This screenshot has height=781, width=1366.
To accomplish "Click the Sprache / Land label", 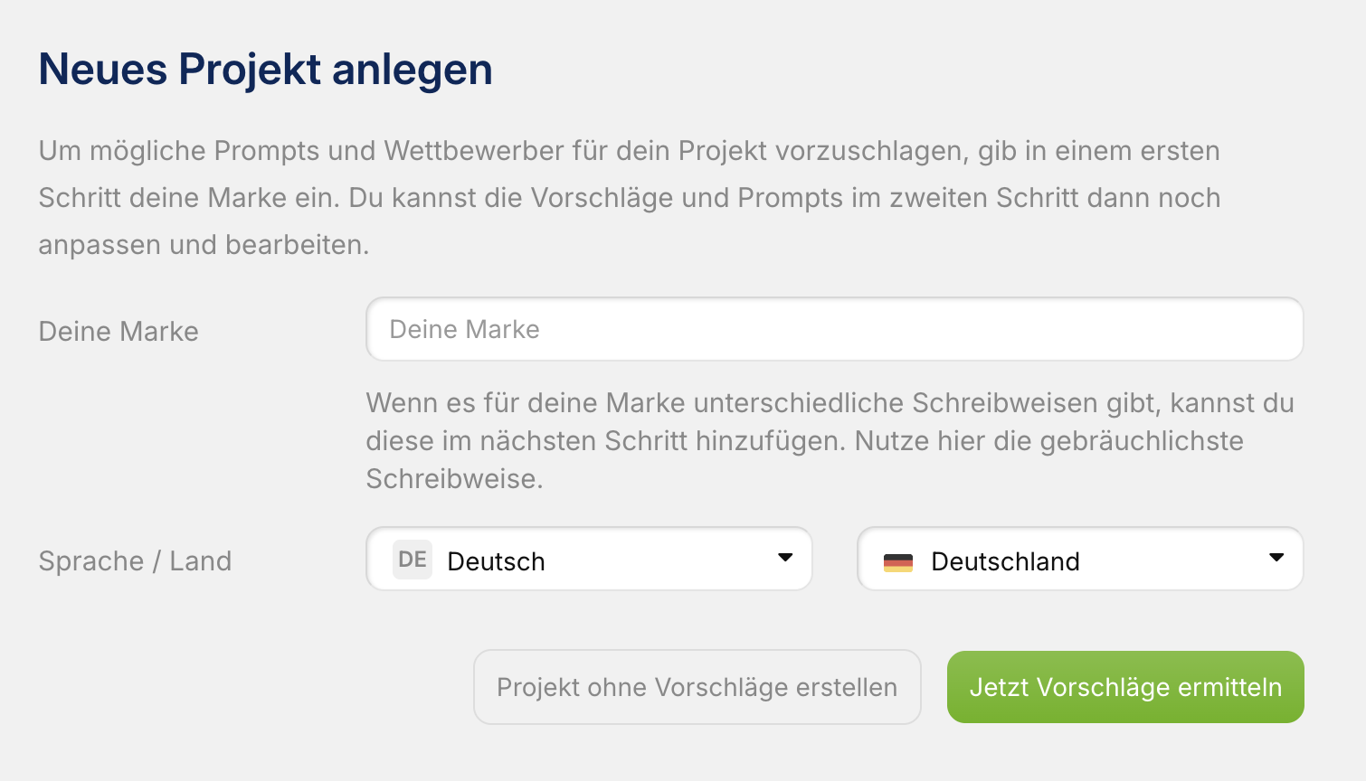I will click(135, 561).
